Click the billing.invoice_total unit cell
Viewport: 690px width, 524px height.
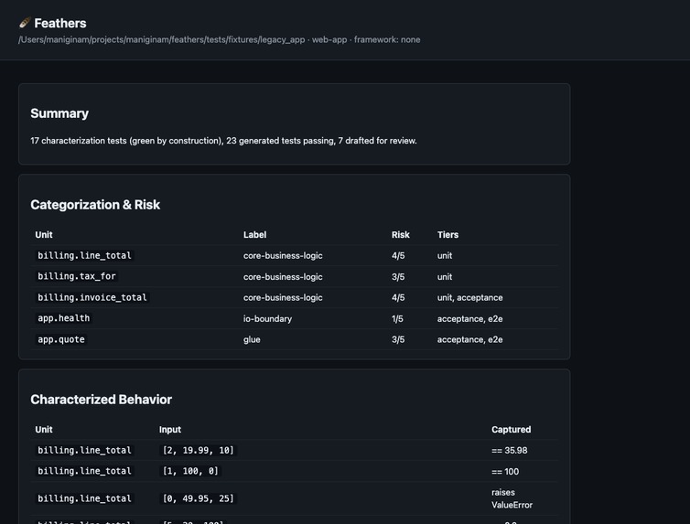click(x=92, y=297)
